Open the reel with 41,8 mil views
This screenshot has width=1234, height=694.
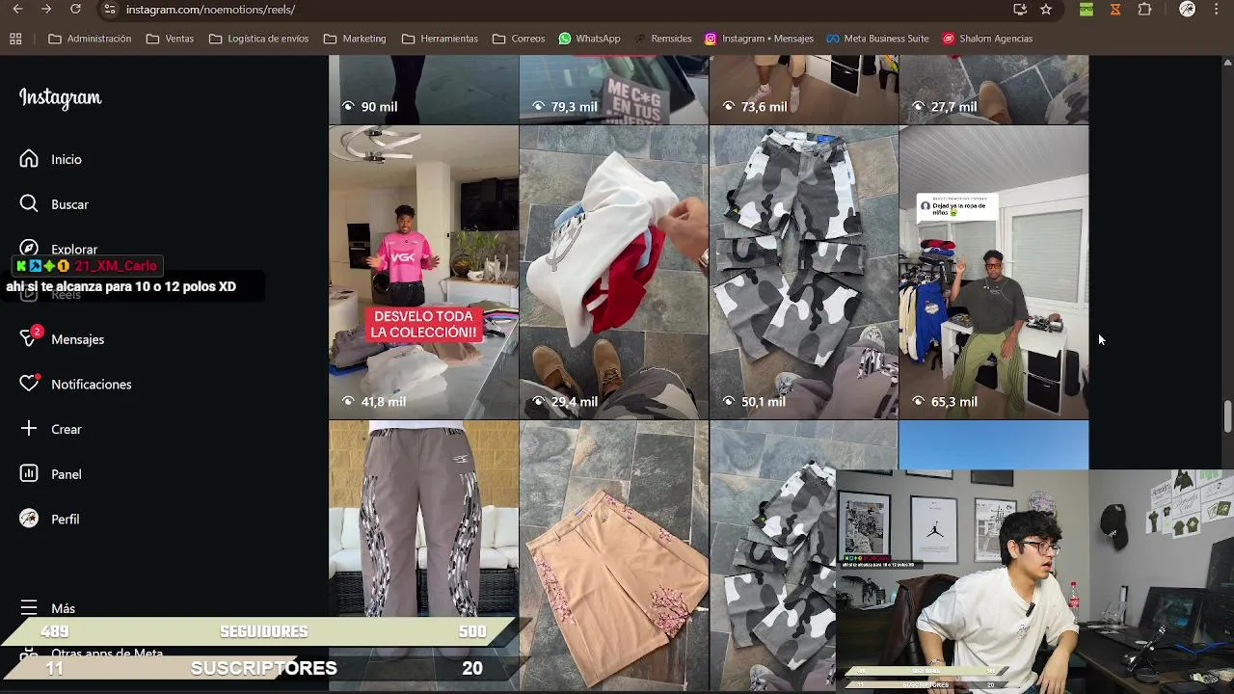click(x=423, y=273)
